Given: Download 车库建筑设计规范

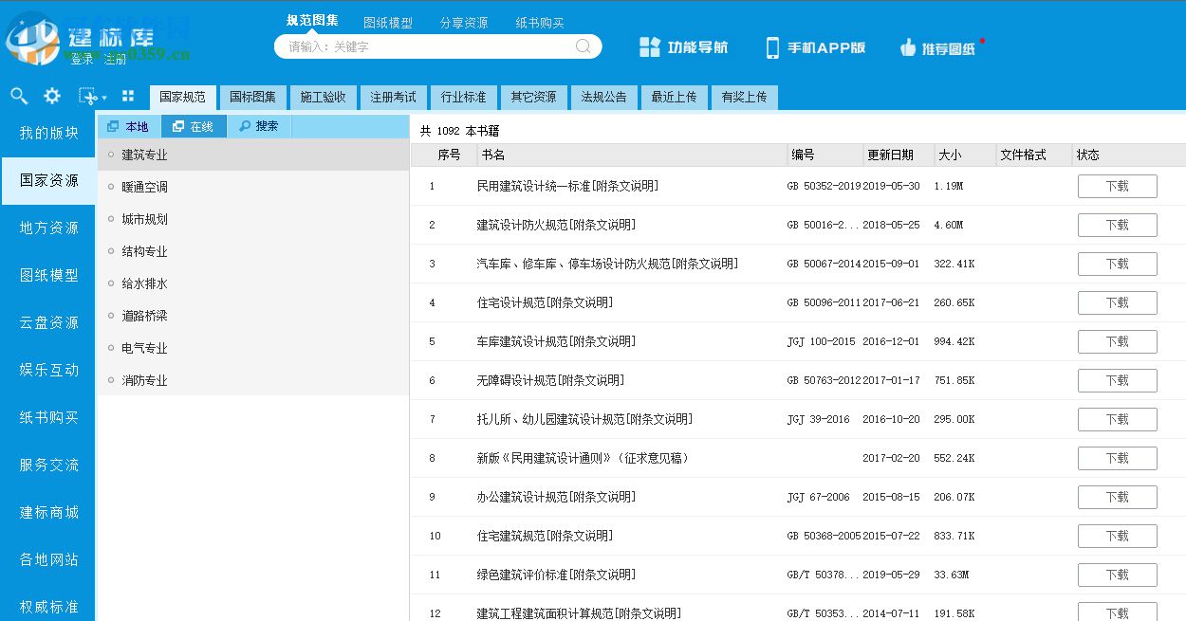Looking at the screenshot, I should pyautogui.click(x=1117, y=341).
